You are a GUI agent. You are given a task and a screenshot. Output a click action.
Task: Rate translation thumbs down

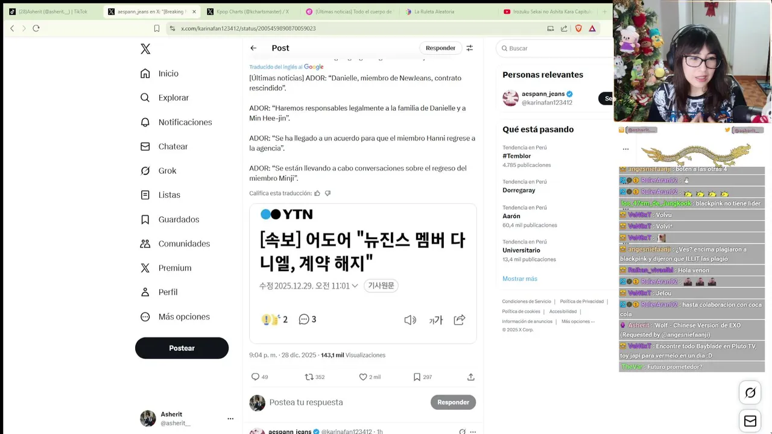[328, 193]
